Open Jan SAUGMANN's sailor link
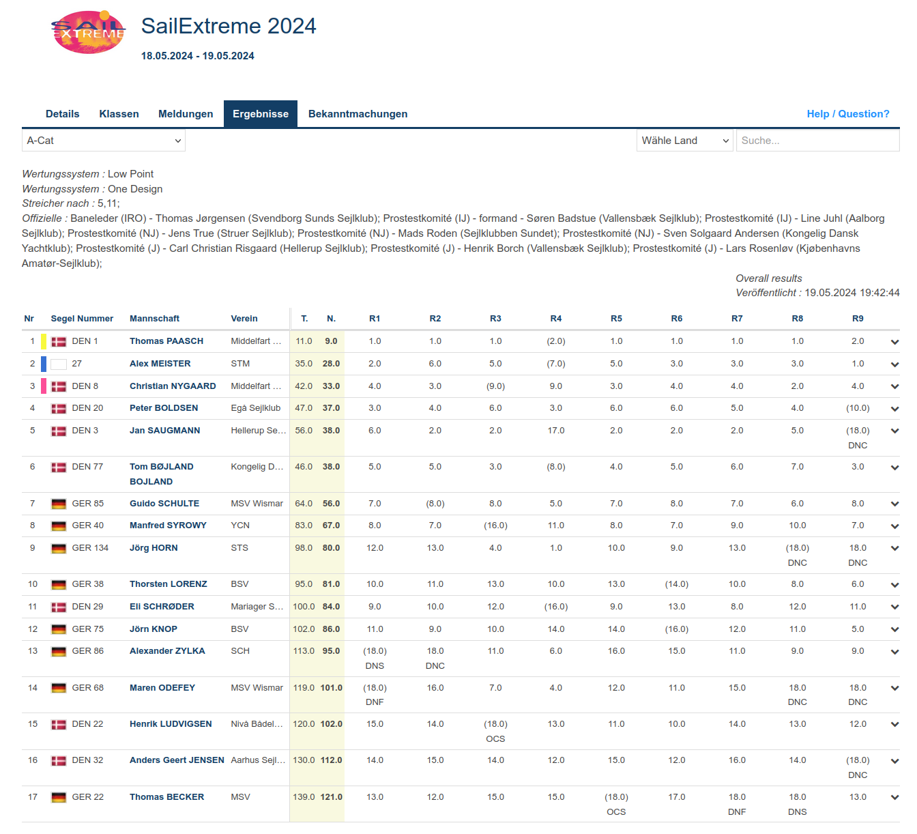This screenshot has height=834, width=917. click(x=165, y=431)
